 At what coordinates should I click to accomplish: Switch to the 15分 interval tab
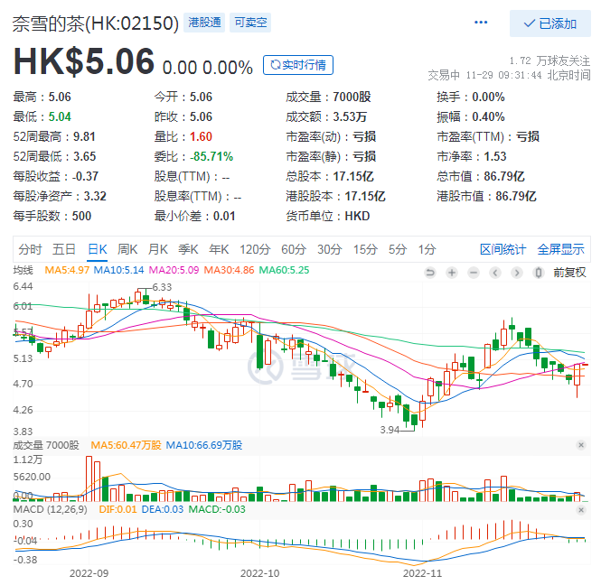coord(365,250)
